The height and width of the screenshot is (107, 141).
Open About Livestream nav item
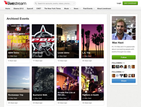pos(104,9)
